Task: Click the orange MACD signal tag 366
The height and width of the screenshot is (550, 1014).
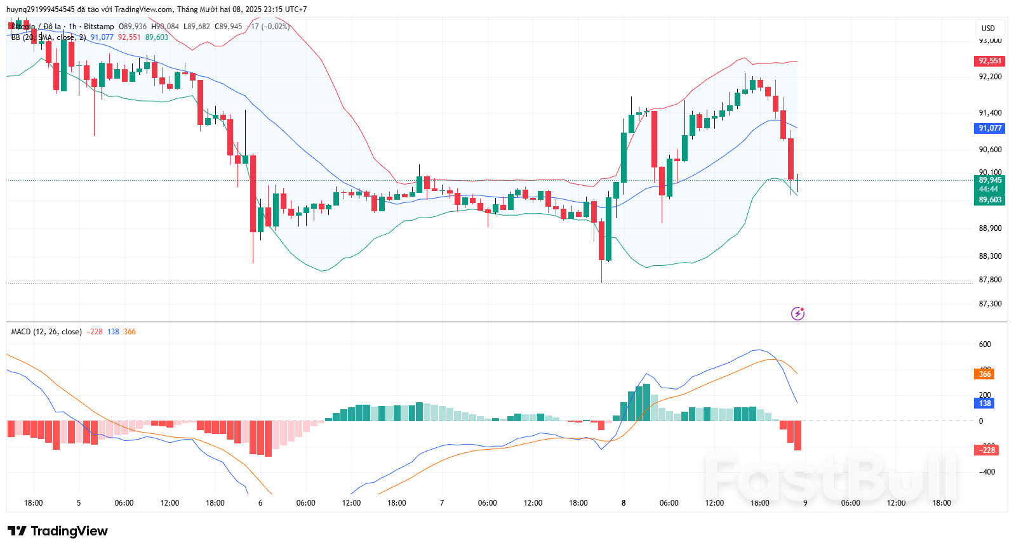Action: (x=984, y=374)
